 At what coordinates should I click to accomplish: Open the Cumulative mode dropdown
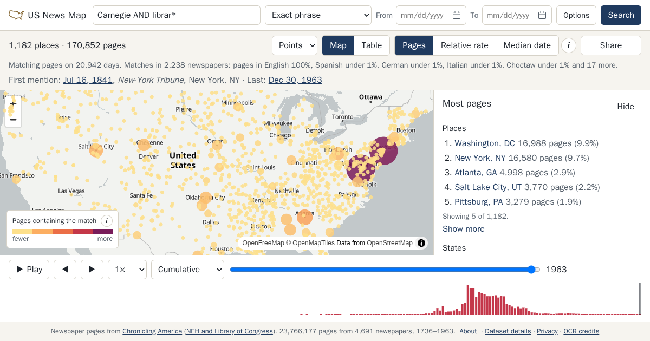click(x=187, y=270)
